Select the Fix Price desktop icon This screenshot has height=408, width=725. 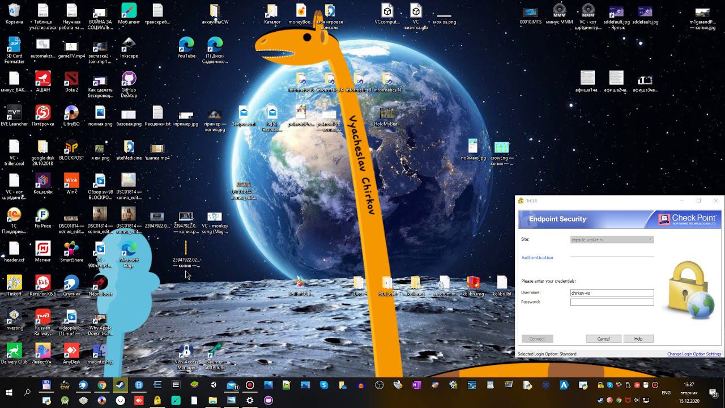tap(42, 218)
